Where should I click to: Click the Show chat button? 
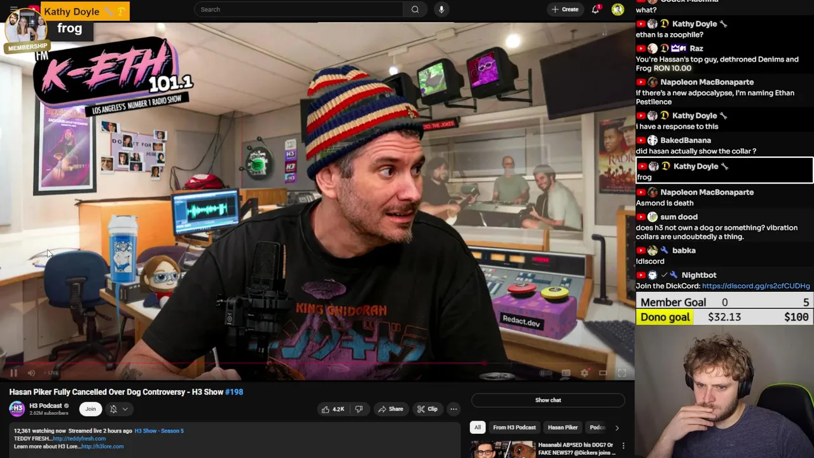(x=548, y=400)
